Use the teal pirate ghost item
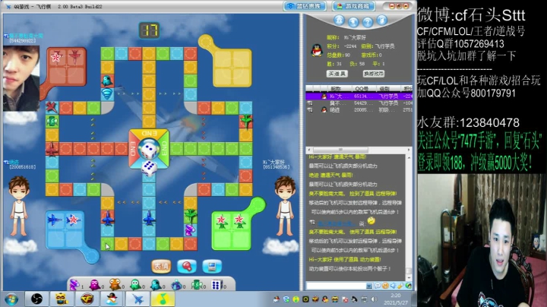This screenshot has height=307, width=547. 156,284
